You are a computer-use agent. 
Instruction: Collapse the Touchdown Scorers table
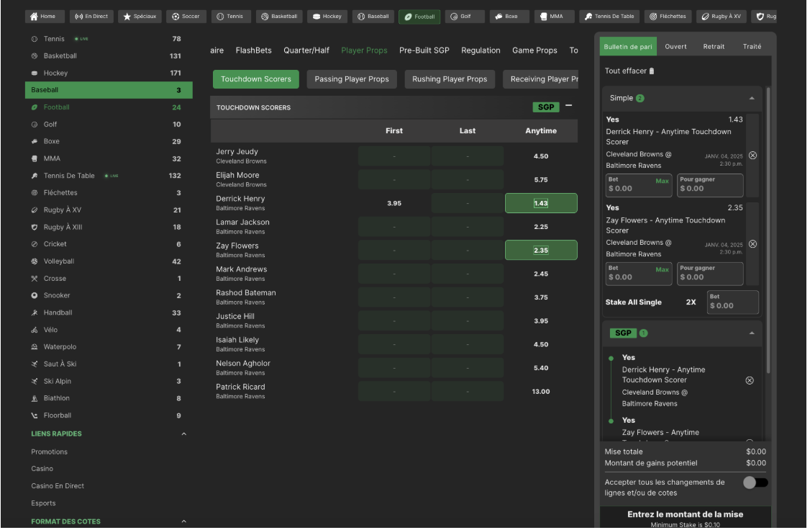pyautogui.click(x=569, y=106)
